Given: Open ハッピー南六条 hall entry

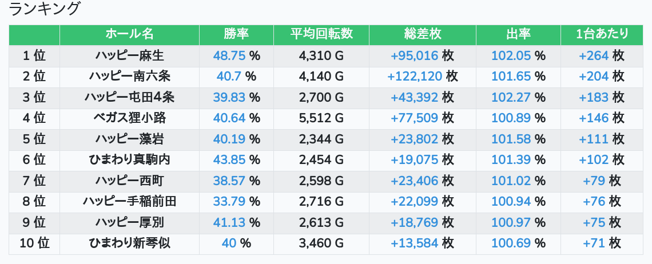Looking at the screenshot, I should [129, 76].
